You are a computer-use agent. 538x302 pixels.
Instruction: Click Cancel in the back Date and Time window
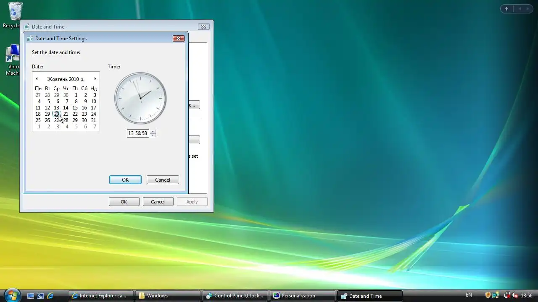tap(158, 202)
